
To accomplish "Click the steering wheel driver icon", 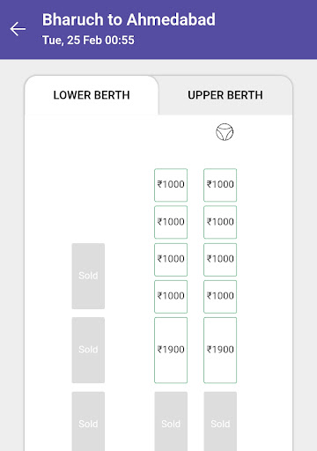I will pos(225,132).
